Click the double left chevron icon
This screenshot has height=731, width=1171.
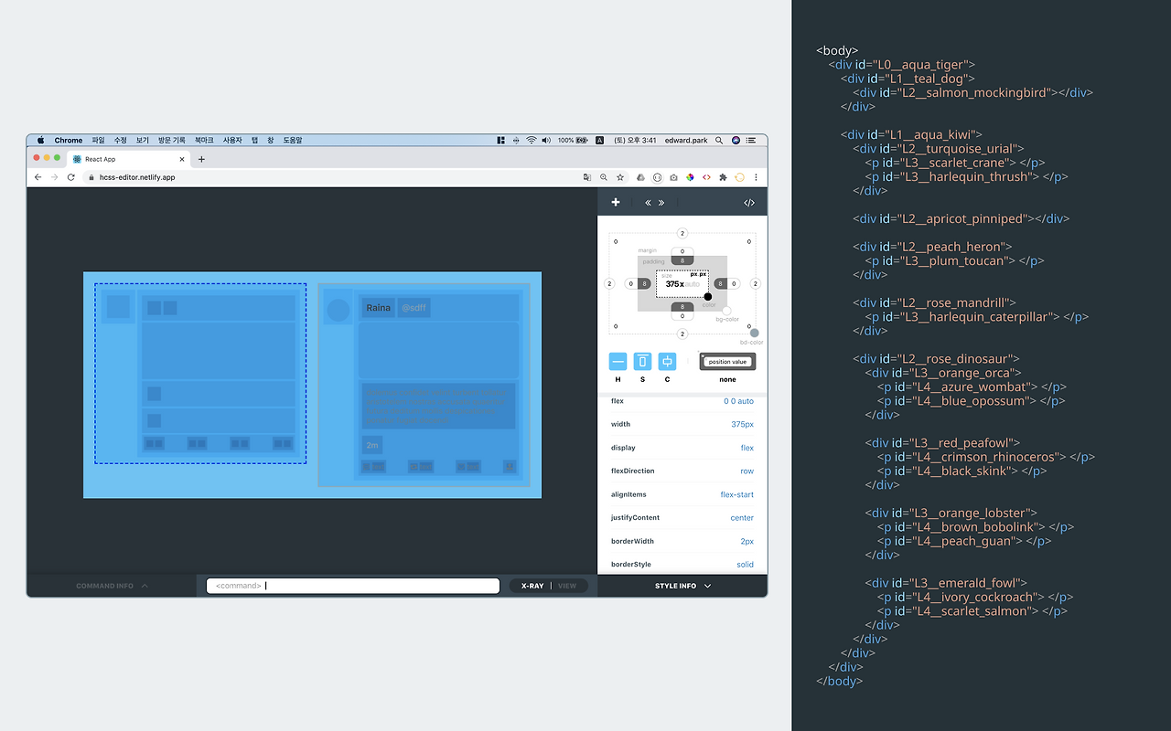tap(649, 203)
